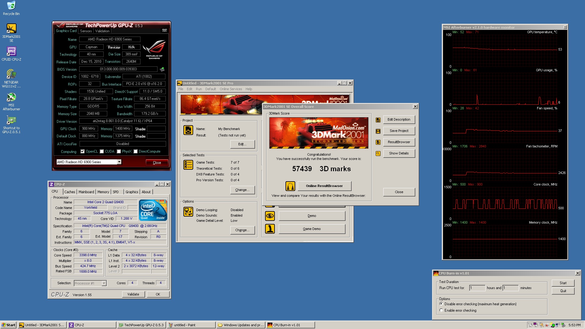
Task: Click the Show Details magnifier icon
Action: click(378, 154)
